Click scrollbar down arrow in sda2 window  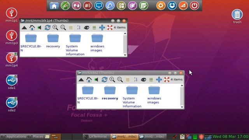(x=182, y=107)
